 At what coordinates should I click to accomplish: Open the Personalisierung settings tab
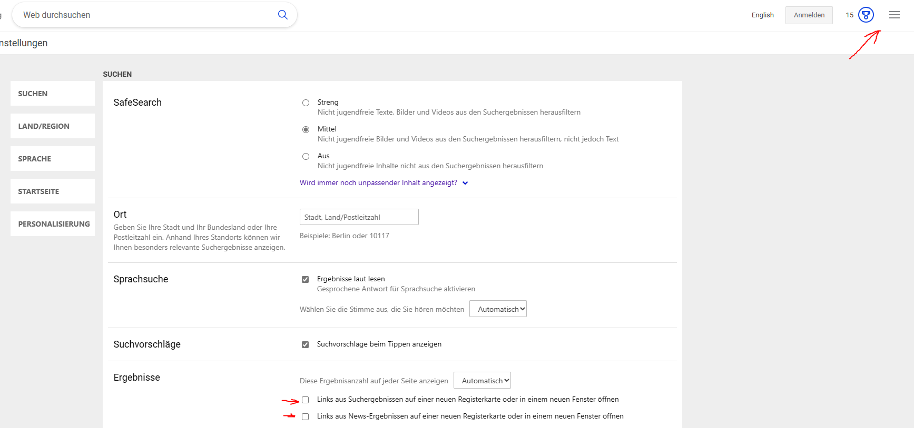[x=53, y=224]
